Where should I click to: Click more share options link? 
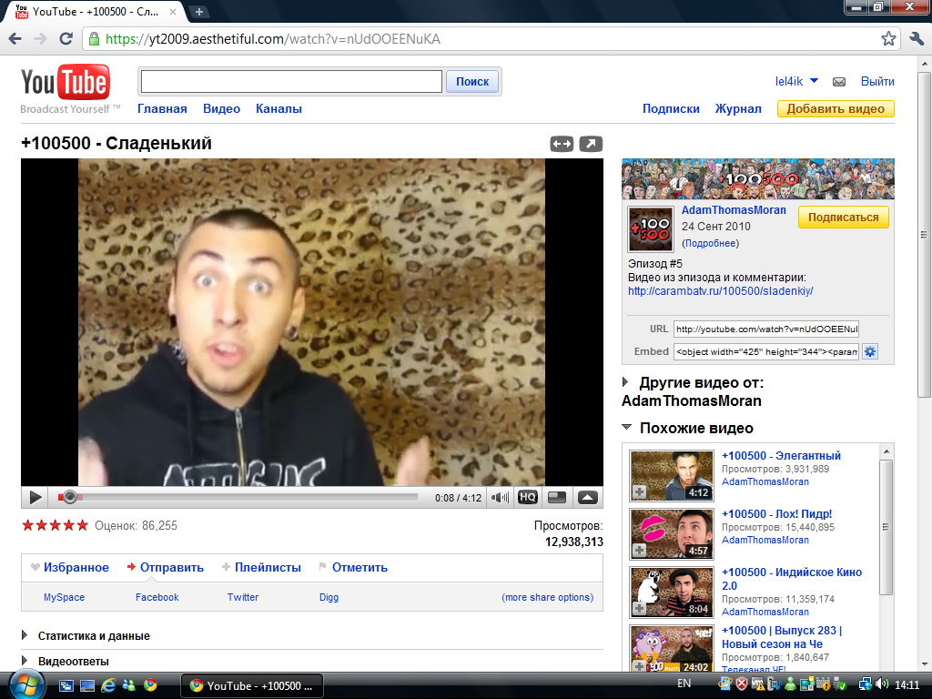pyautogui.click(x=547, y=597)
